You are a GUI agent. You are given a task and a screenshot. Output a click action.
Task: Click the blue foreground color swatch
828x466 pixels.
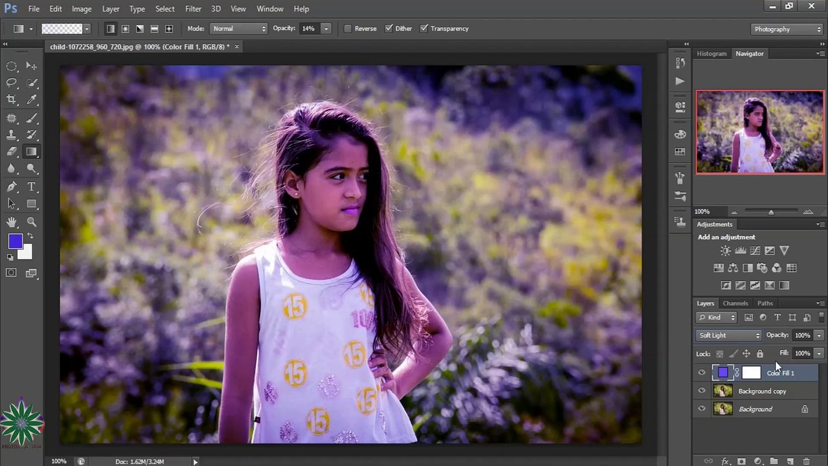pyautogui.click(x=16, y=241)
